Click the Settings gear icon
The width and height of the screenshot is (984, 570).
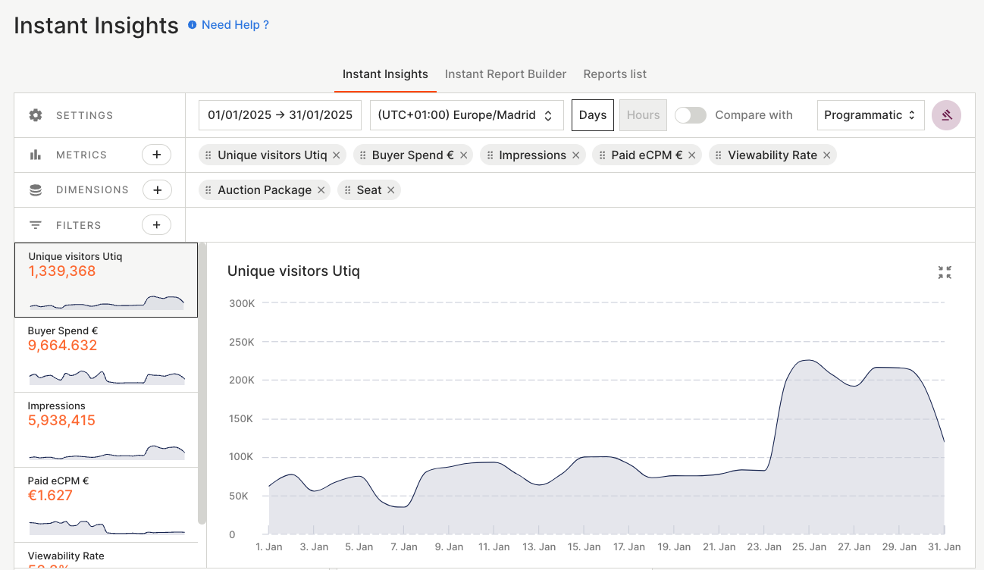[x=36, y=115]
